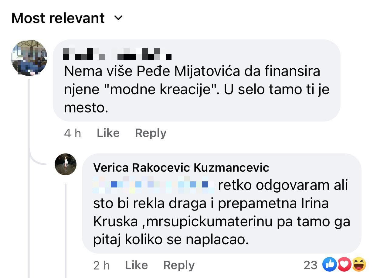The height and width of the screenshot is (278, 377).
Task: Click the thread line under the first avatar
Action: pos(29,122)
